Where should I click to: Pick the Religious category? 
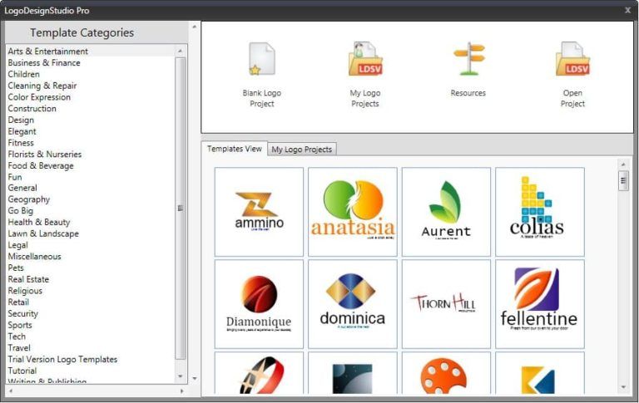(25, 290)
